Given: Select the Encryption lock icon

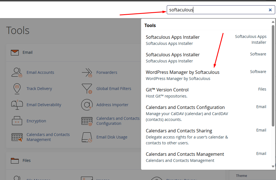Looking at the screenshot, I should coord(17,121).
